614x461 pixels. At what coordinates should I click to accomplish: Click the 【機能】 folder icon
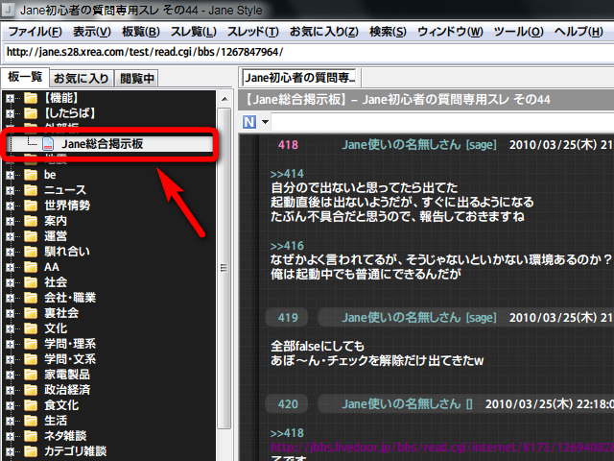tap(31, 98)
